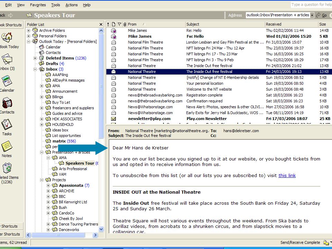
Task: Sort by the Flag Status column icon
Action: 119,24
